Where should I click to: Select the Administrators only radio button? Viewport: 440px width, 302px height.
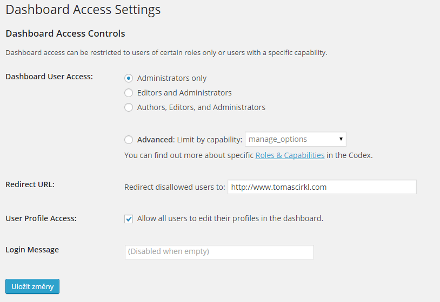pos(129,78)
